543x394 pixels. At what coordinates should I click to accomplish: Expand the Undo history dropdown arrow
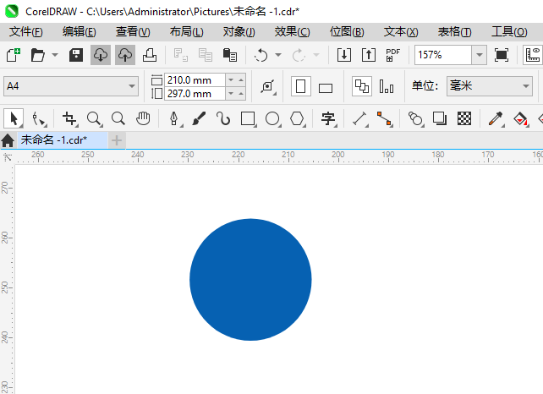[x=278, y=55]
